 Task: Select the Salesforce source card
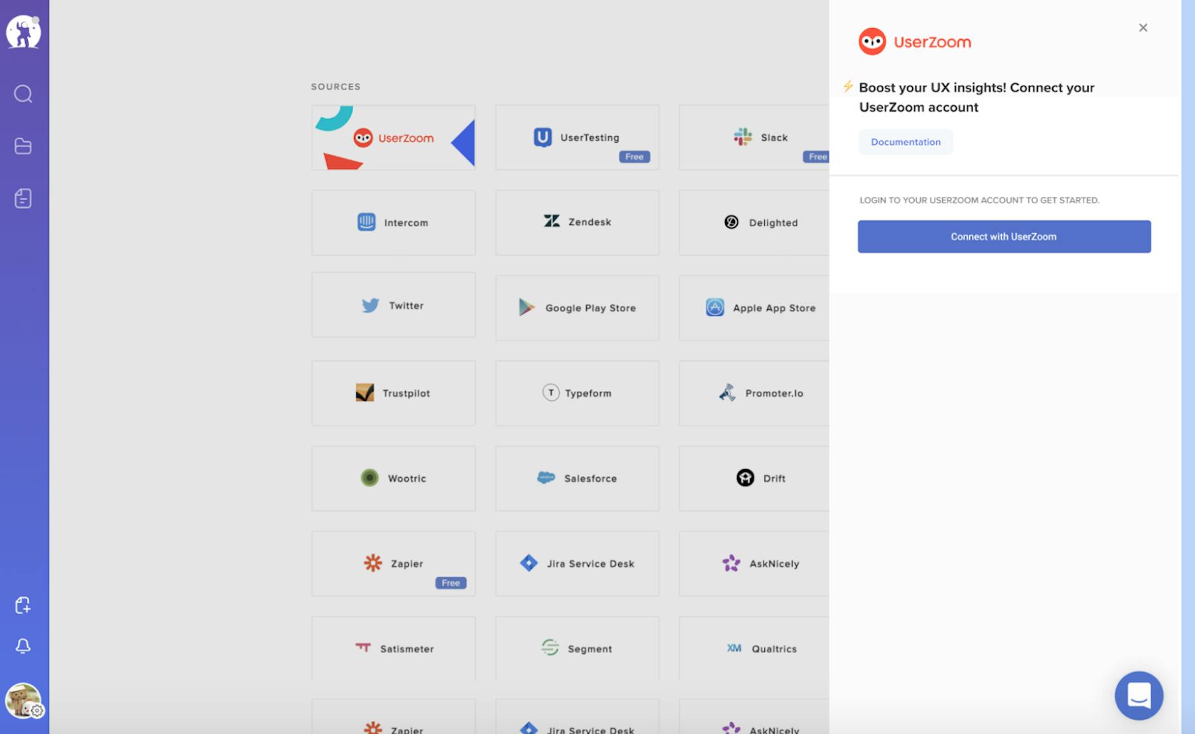point(577,478)
